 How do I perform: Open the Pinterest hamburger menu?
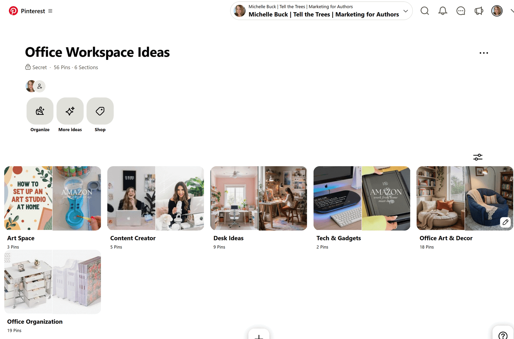(50, 11)
